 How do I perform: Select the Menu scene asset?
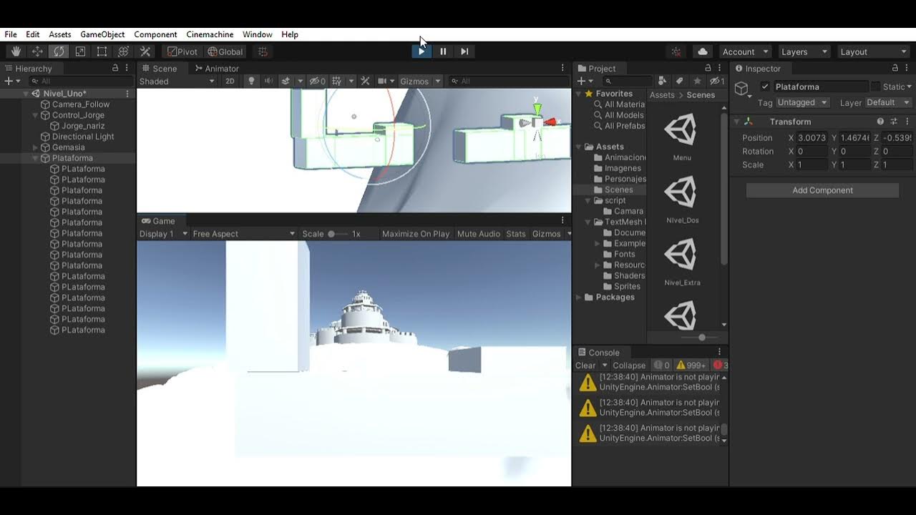tap(681, 137)
